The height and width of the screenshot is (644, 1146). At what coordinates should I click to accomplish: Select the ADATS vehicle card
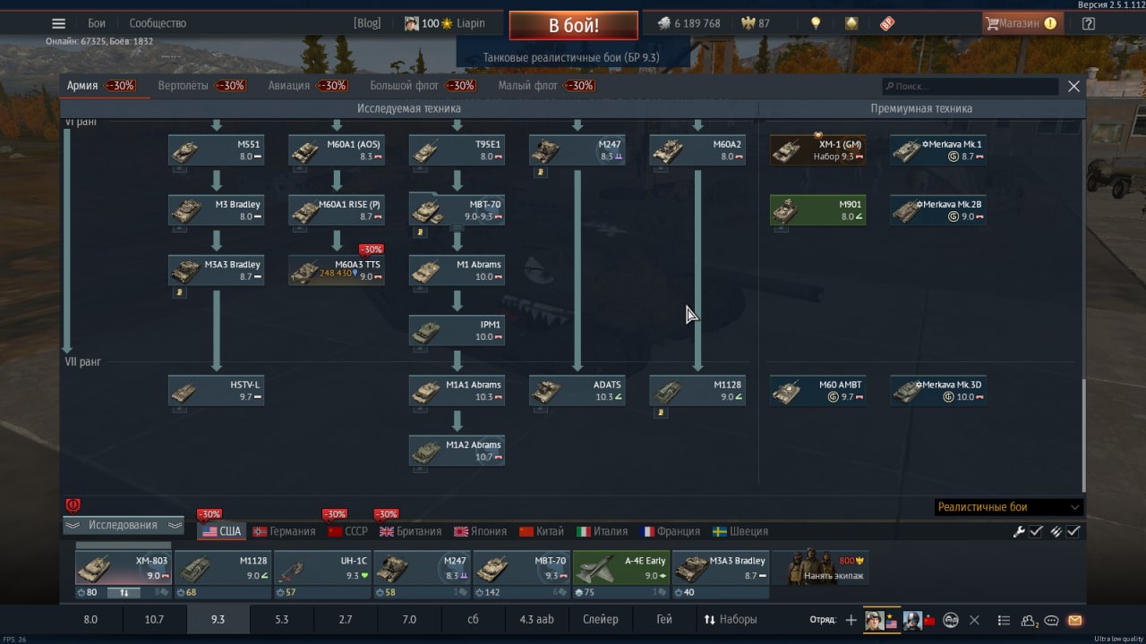[577, 391]
